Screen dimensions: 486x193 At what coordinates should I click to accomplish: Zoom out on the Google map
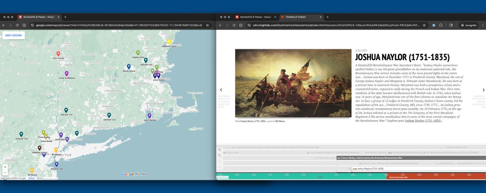(x=5, y=172)
